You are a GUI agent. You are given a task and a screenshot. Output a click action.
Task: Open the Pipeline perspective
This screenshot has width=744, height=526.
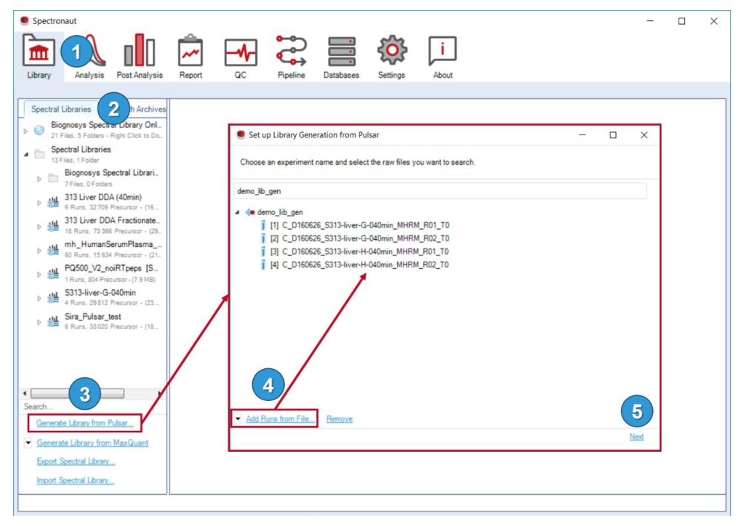pos(292,57)
